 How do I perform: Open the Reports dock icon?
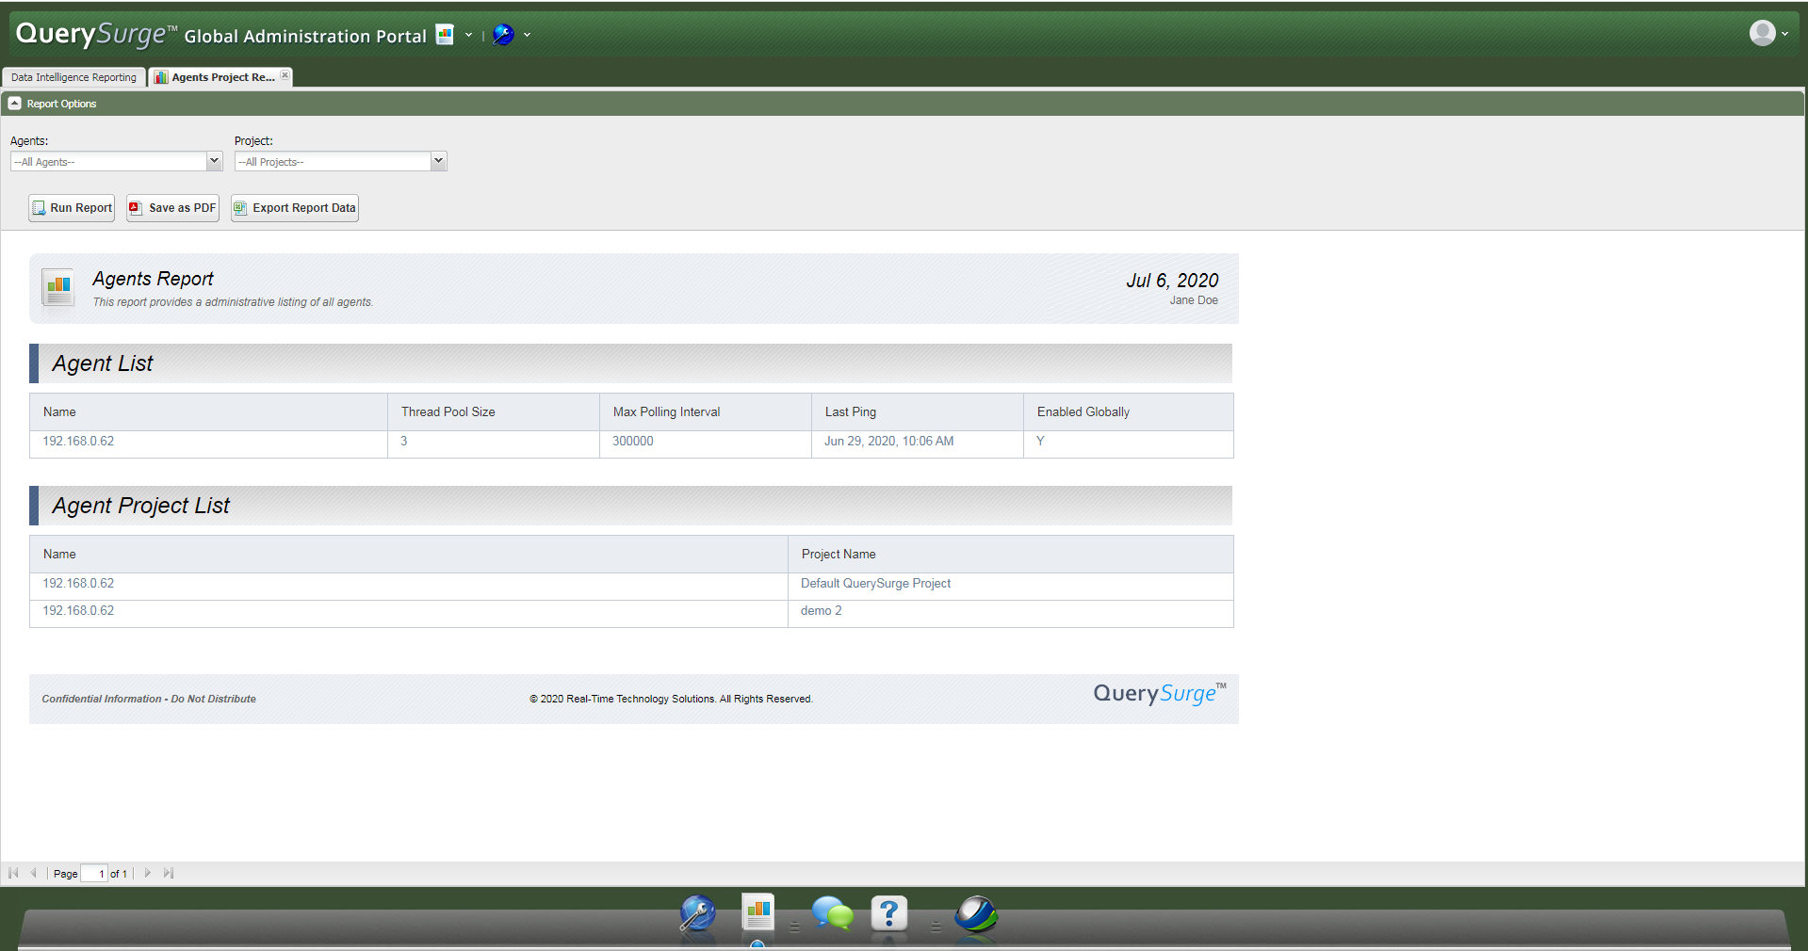click(757, 912)
